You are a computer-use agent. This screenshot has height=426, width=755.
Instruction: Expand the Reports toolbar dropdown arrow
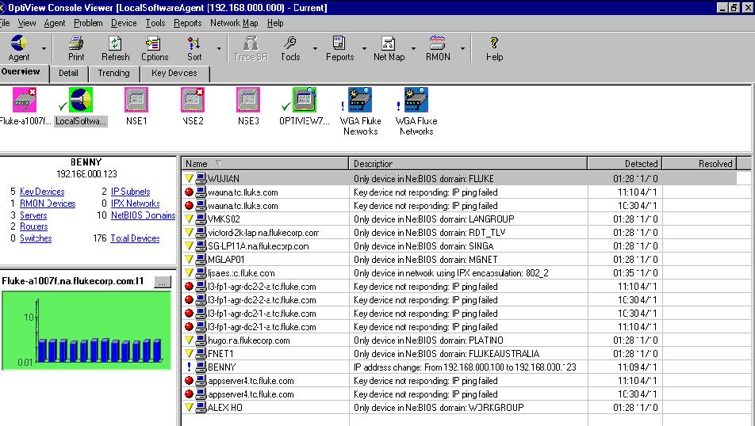pos(365,49)
